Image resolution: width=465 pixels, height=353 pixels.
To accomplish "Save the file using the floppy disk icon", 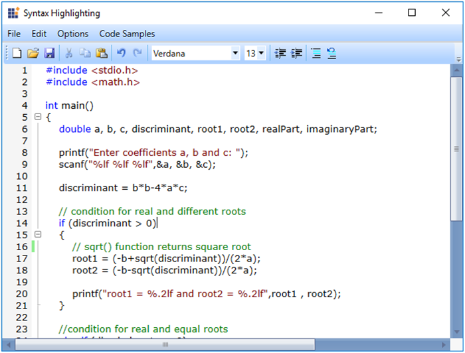I will tap(49, 53).
